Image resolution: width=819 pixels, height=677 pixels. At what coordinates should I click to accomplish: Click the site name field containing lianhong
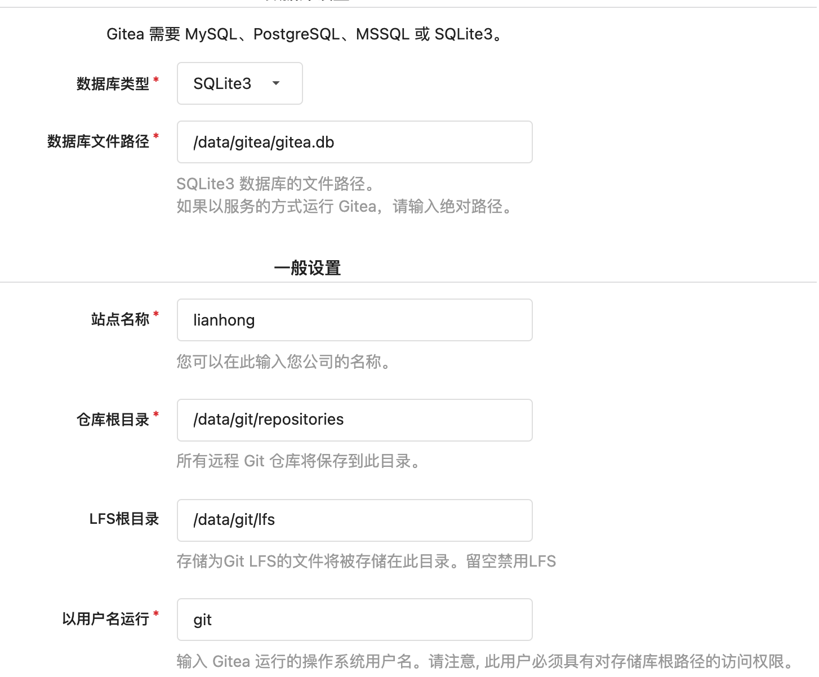click(x=355, y=320)
